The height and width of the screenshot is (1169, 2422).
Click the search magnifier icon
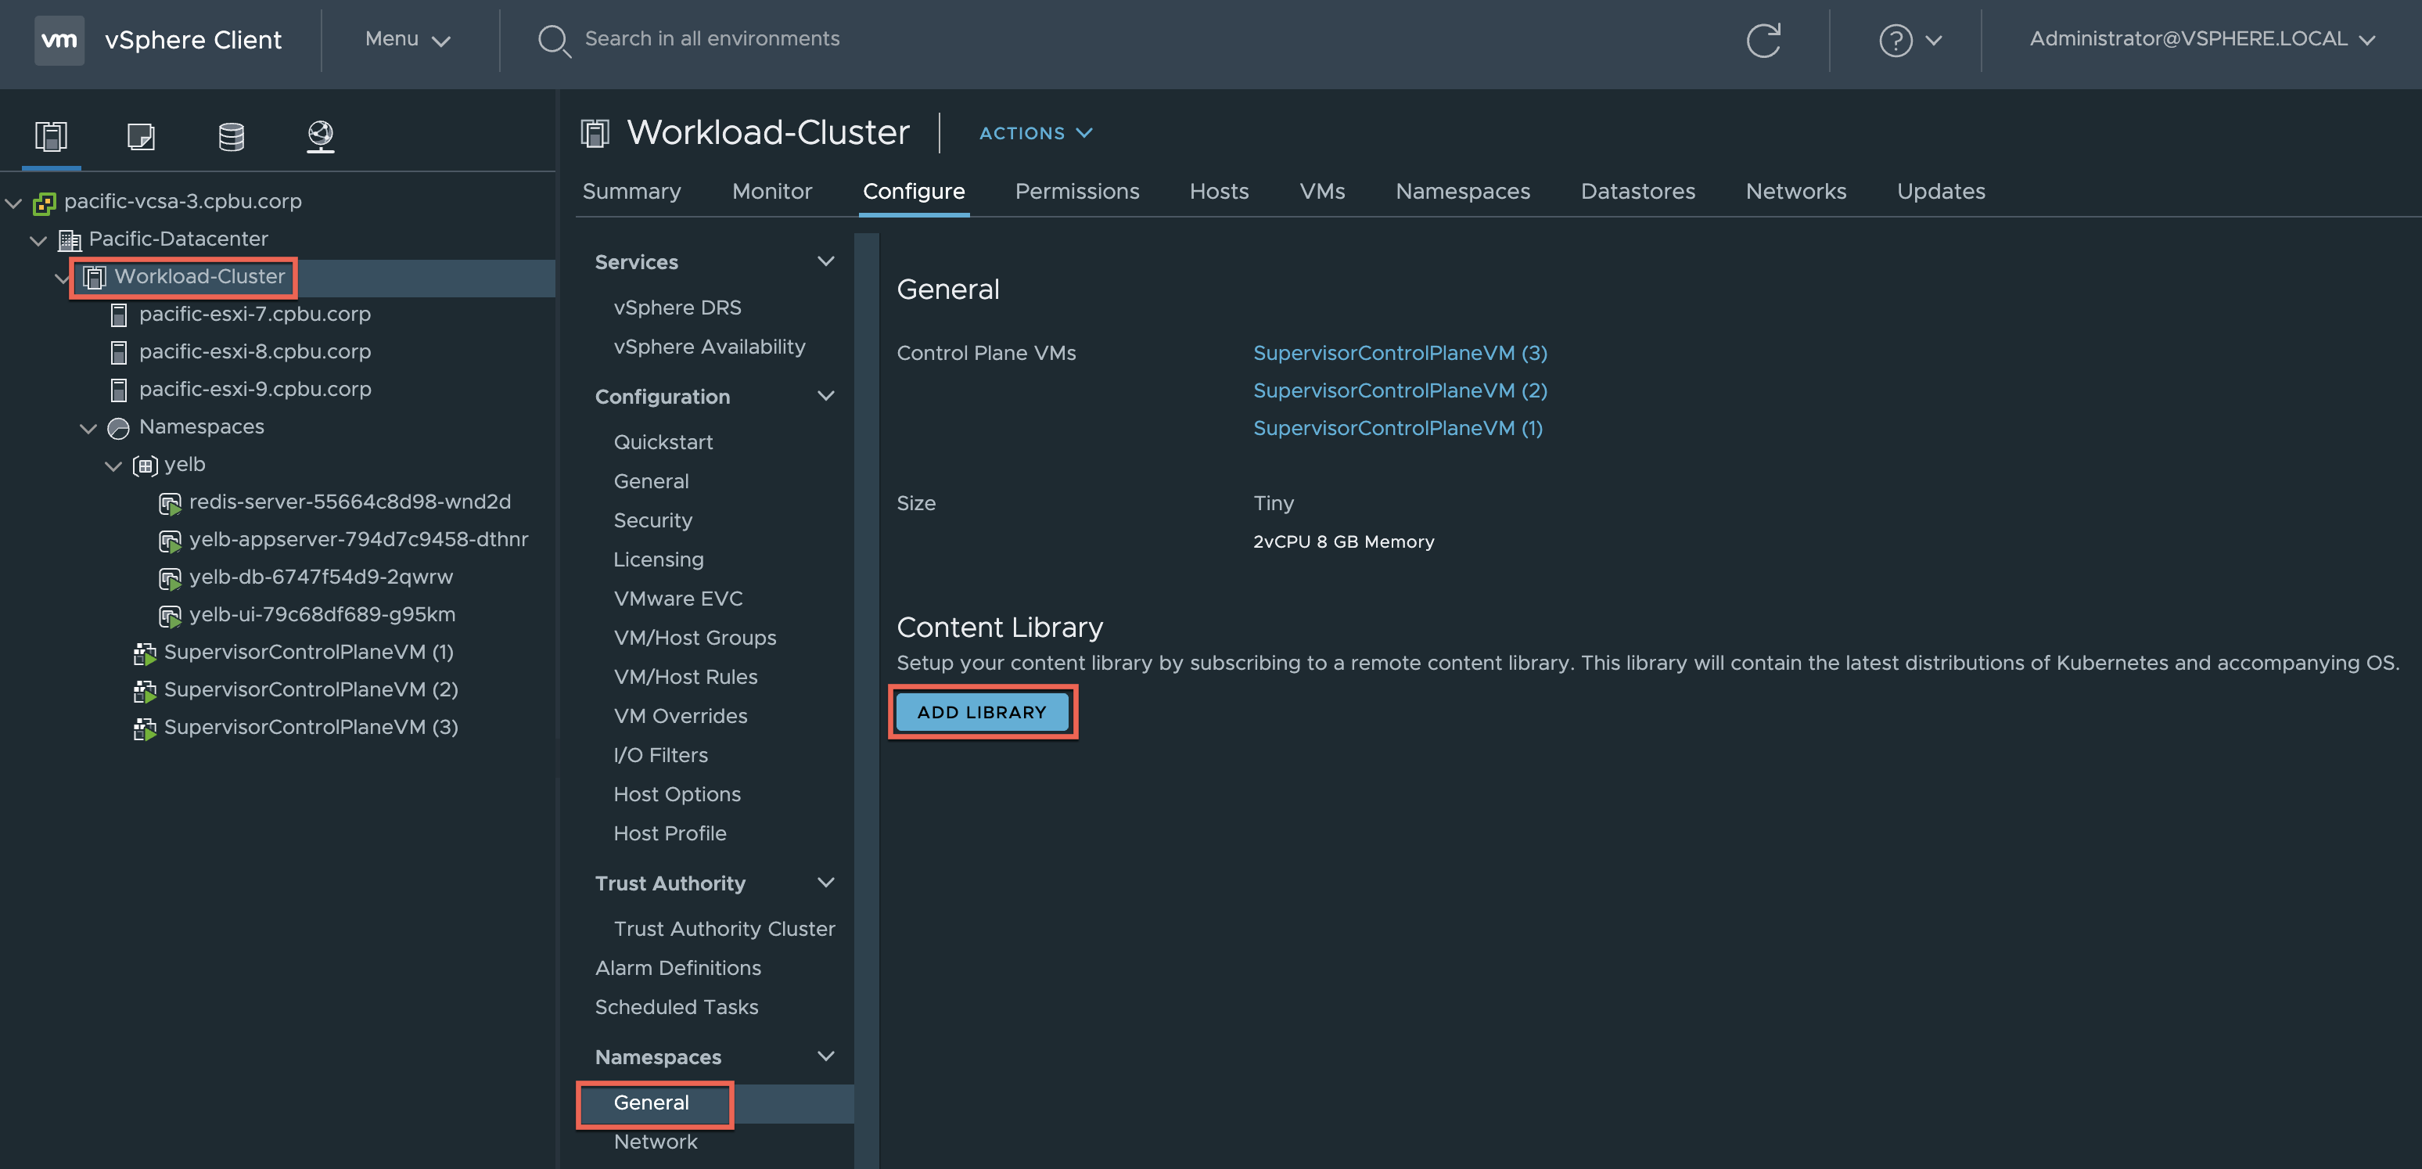(x=553, y=39)
